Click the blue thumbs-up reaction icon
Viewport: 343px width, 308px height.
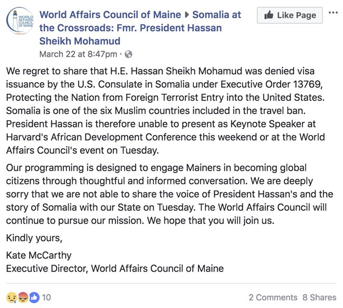tap(34, 298)
